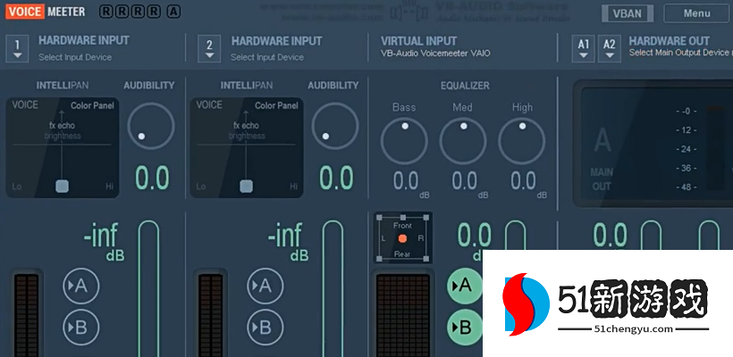This screenshot has height=357, width=733.
Task: Open the Menu in the top right
Action: [x=697, y=12]
